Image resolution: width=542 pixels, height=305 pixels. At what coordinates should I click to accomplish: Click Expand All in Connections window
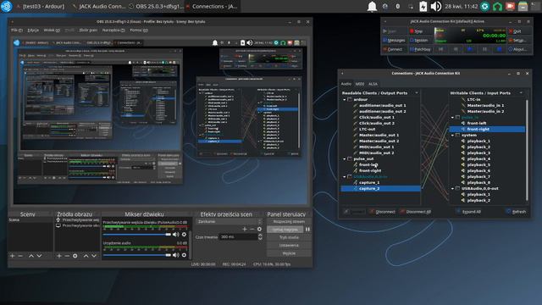(x=468, y=212)
